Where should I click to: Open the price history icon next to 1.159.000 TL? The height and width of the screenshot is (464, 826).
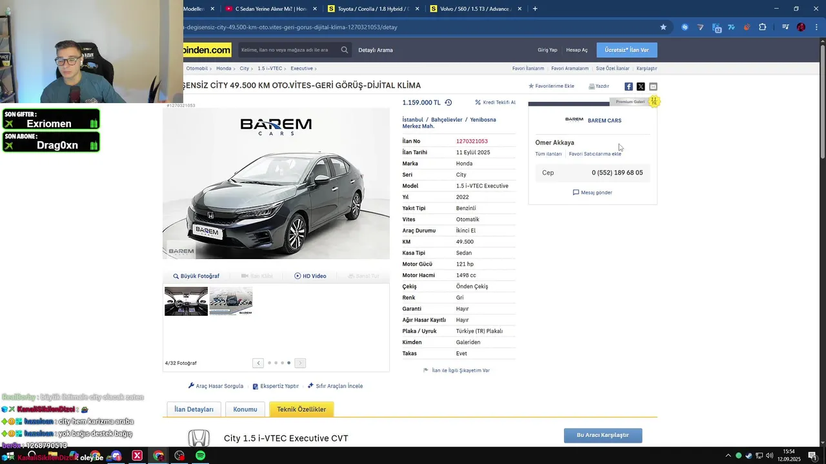tap(448, 102)
